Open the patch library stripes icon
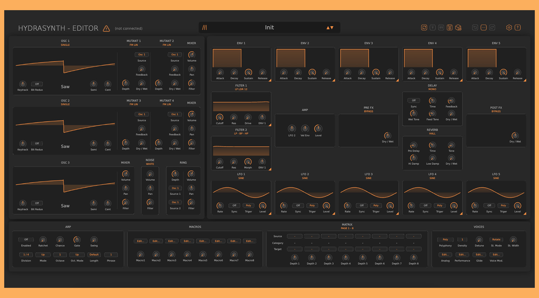The image size is (539, 298). coord(204,27)
